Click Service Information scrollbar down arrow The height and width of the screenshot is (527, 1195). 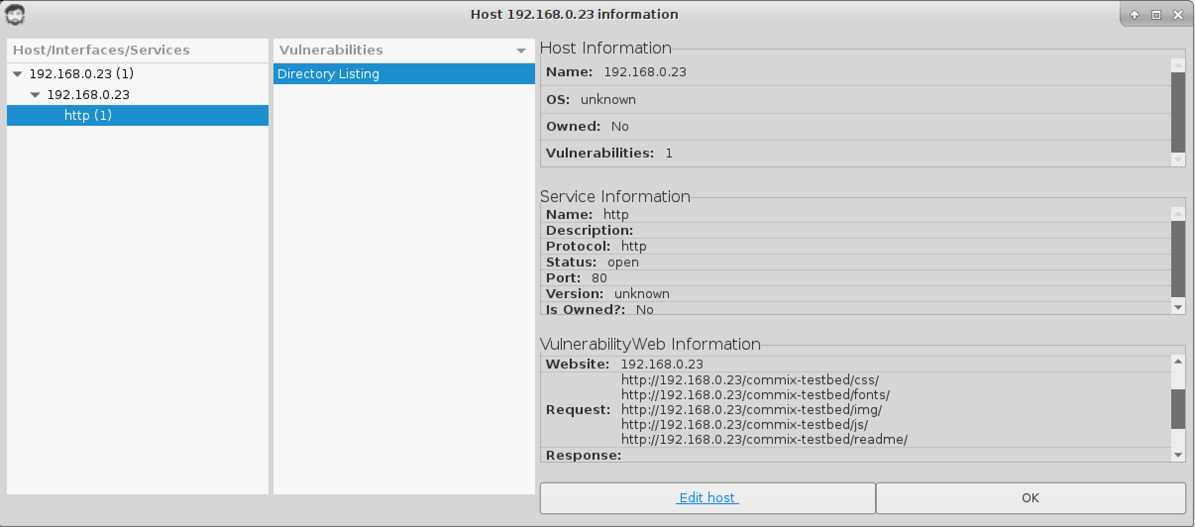click(1178, 307)
